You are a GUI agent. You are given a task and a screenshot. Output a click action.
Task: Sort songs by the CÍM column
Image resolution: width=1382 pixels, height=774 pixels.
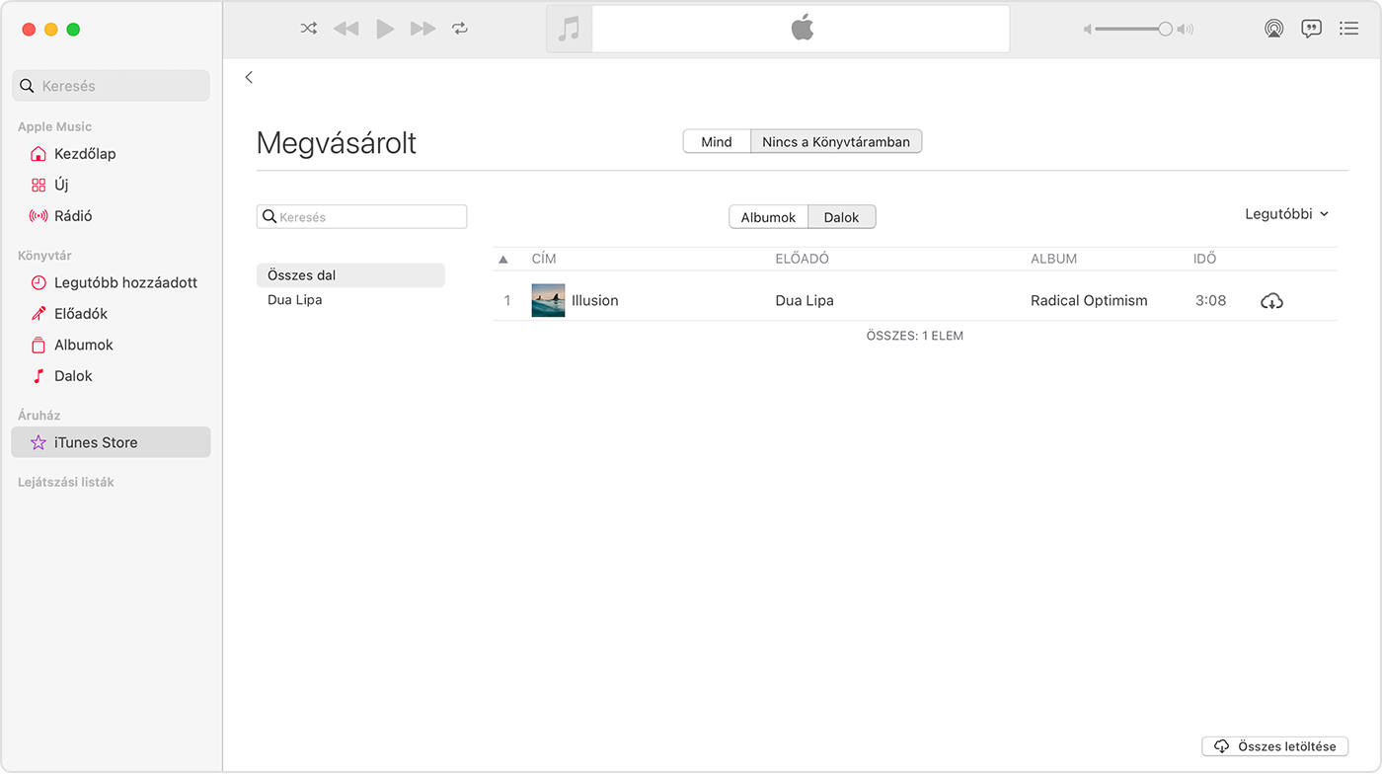(544, 259)
